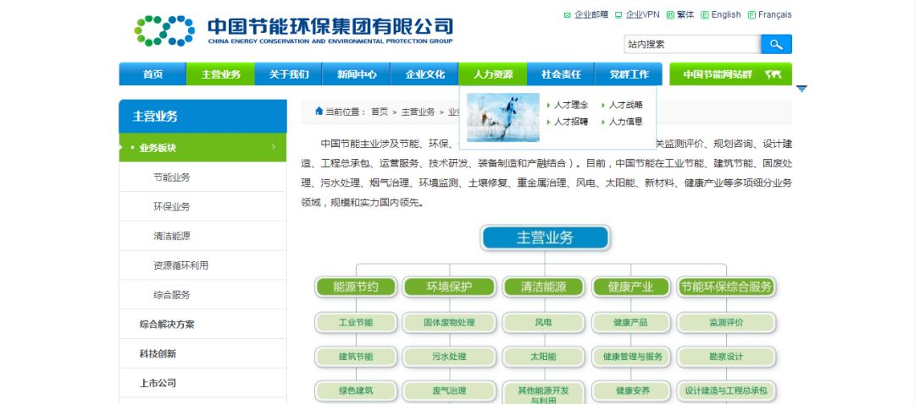
Task: Click the map icon in 中国节能网站群
Action: [773, 74]
